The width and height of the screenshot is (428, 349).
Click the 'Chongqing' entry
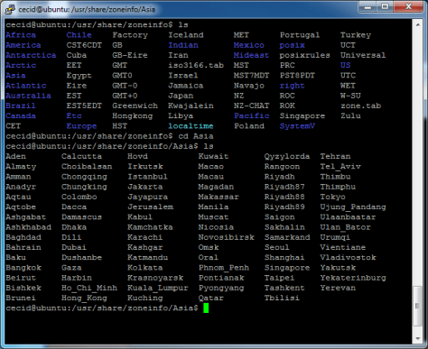84,177
